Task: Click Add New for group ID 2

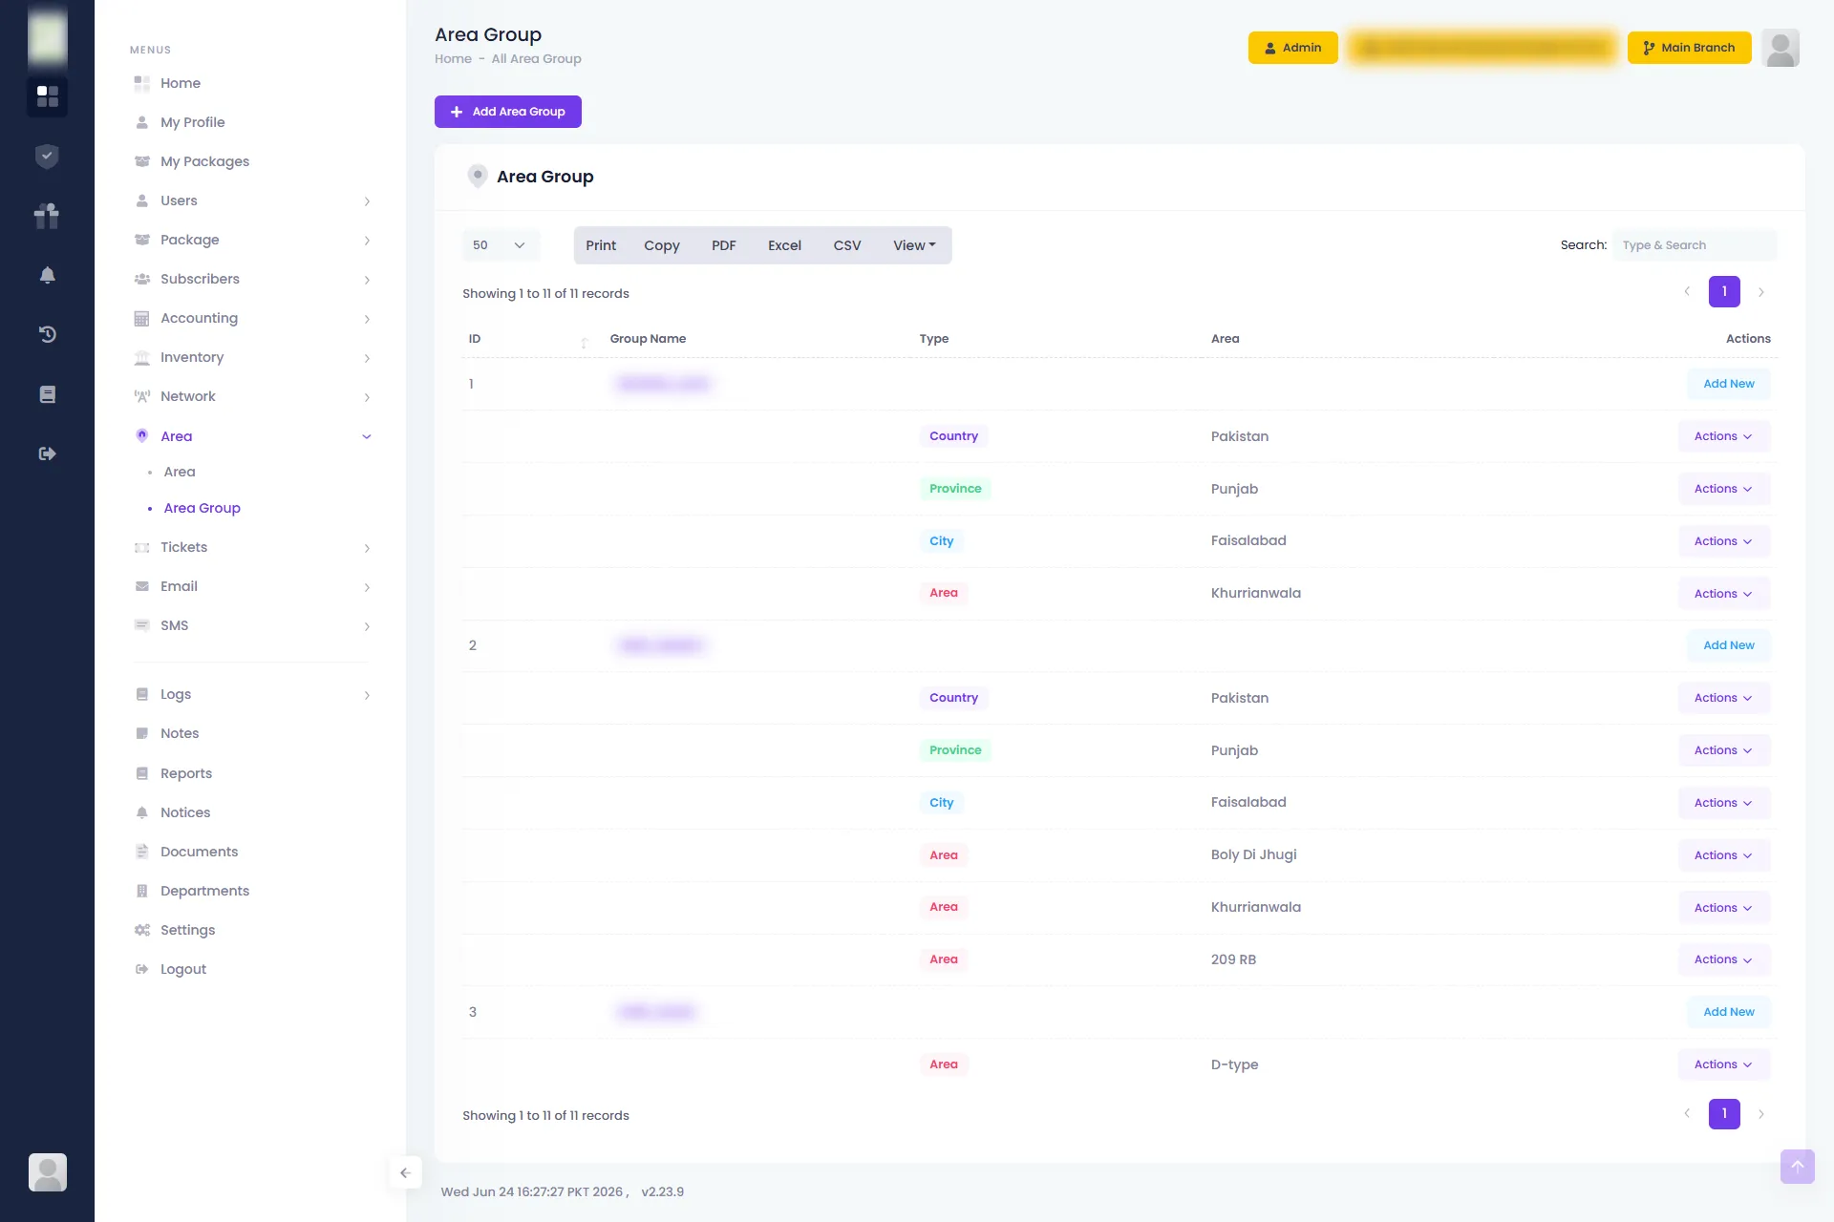Action: (x=1728, y=645)
